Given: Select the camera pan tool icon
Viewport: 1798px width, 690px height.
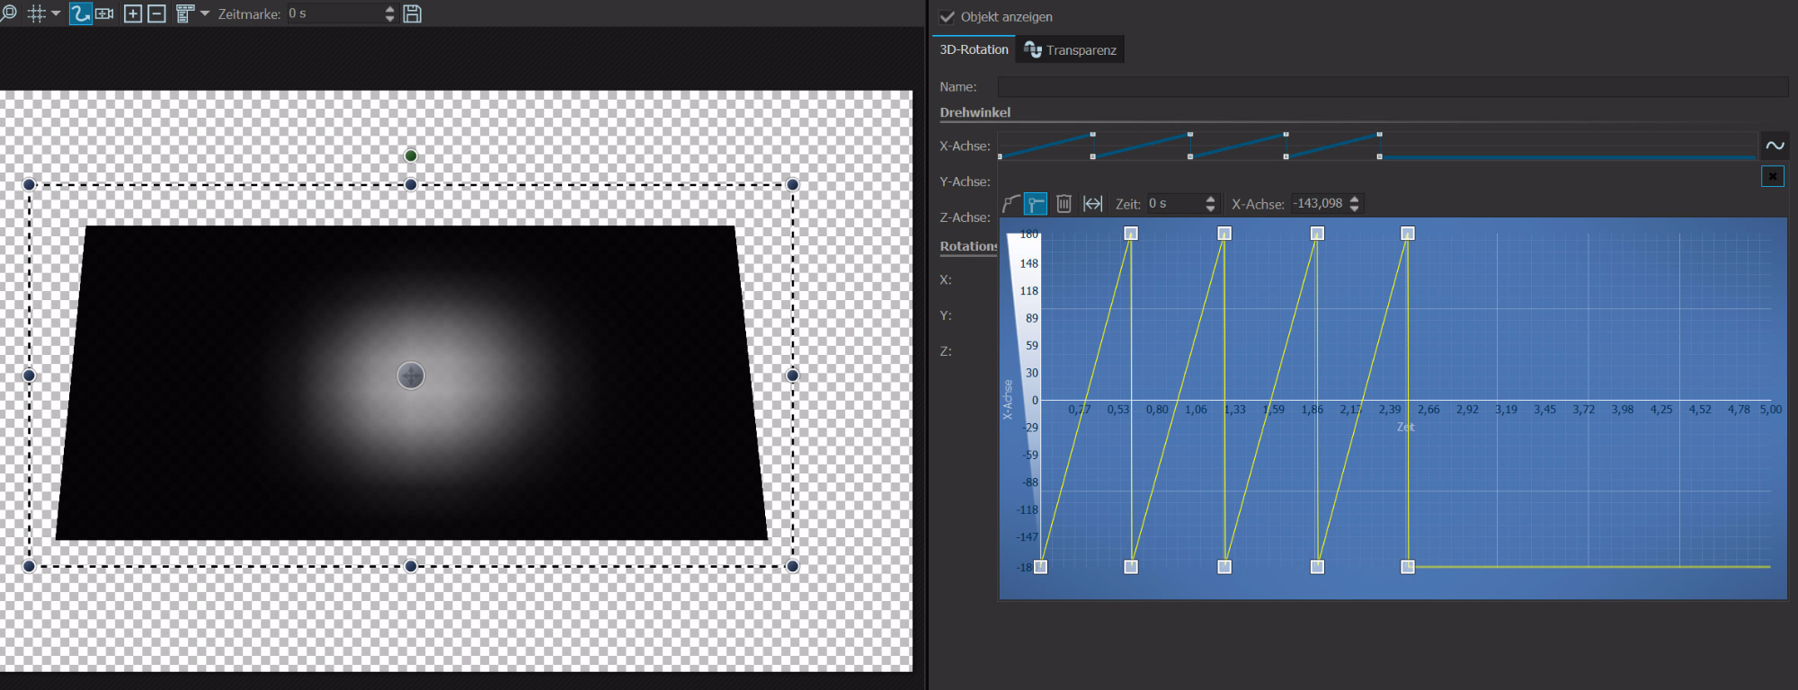Looking at the screenshot, I should click(x=104, y=13).
